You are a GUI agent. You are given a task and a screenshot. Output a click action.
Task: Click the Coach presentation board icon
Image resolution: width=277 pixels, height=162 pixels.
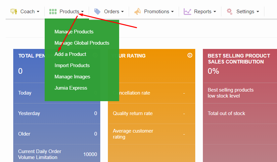coord(14,12)
